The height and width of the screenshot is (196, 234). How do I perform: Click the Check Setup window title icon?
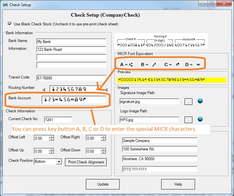(x=5, y=5)
